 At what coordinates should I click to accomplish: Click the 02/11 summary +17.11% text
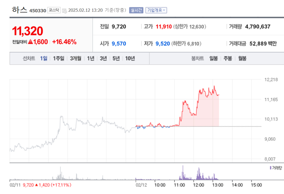click(x=61, y=185)
